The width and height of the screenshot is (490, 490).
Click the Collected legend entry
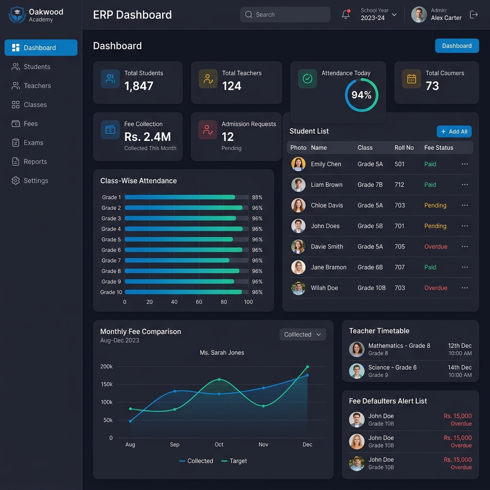pos(196,461)
